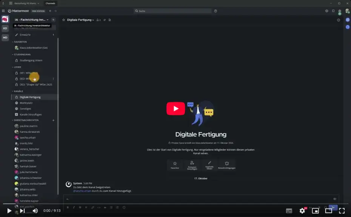
Task: Follow the @sascha.urban mention link
Action: (82, 191)
